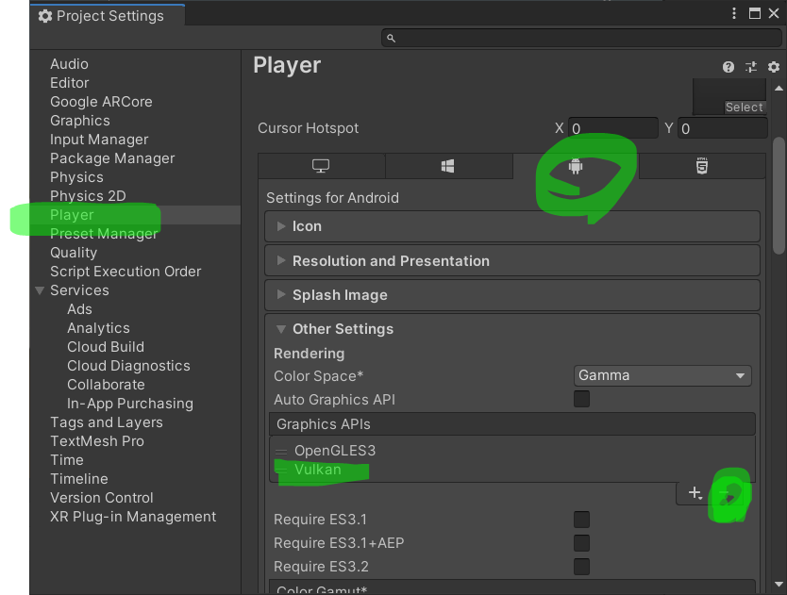
Task: Expand the Splash Image section
Action: [512, 295]
